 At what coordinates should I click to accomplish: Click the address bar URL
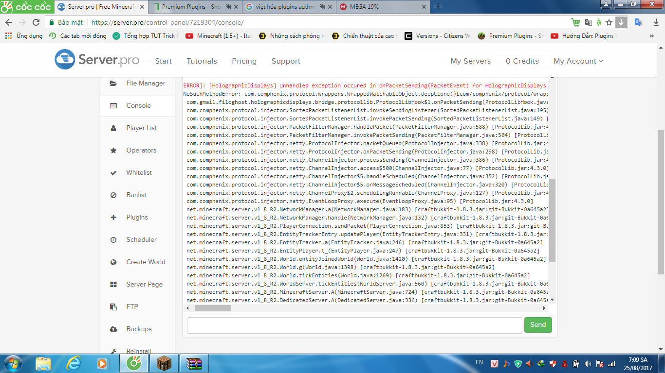(x=167, y=23)
